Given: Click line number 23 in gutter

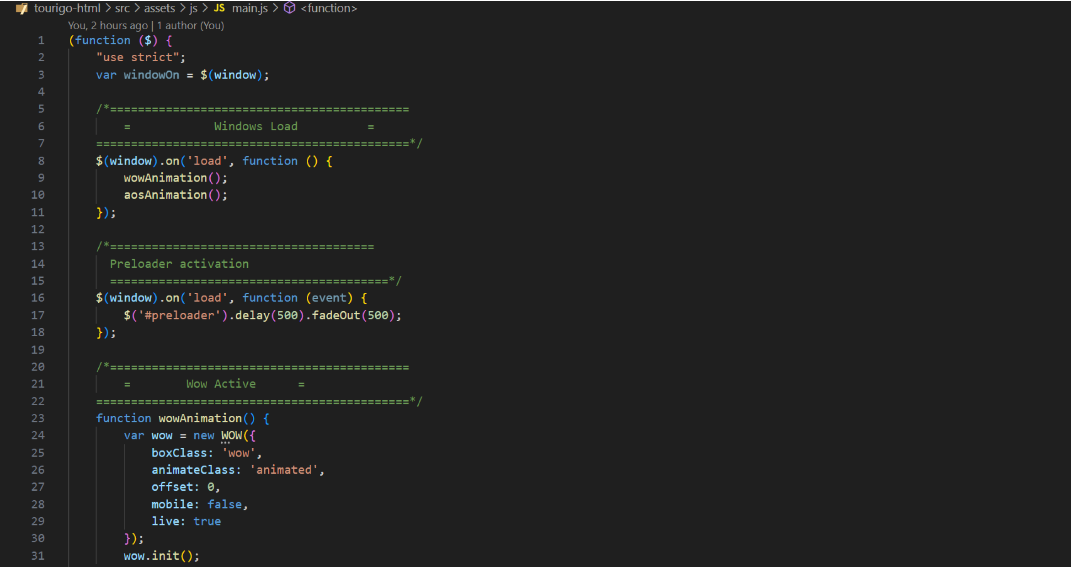Looking at the screenshot, I should (x=38, y=418).
